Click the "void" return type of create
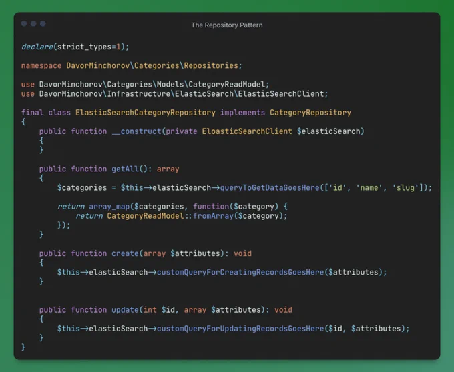The image size is (454, 372). point(242,253)
